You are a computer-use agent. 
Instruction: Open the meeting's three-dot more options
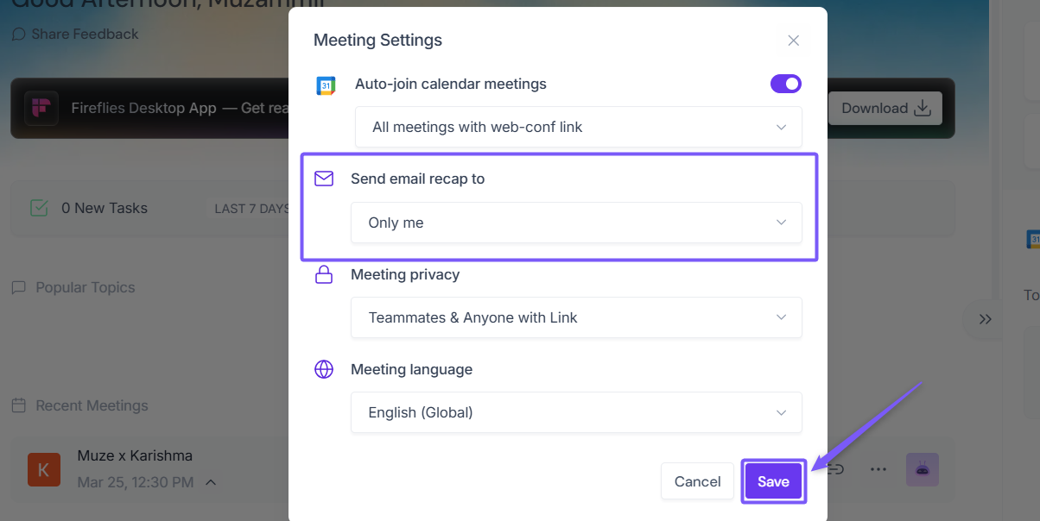tap(878, 469)
